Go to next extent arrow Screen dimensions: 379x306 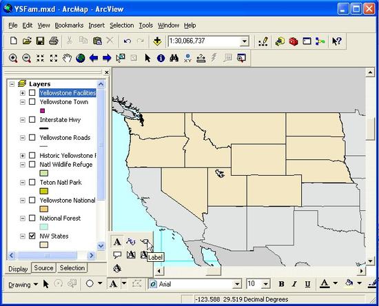pos(107,58)
